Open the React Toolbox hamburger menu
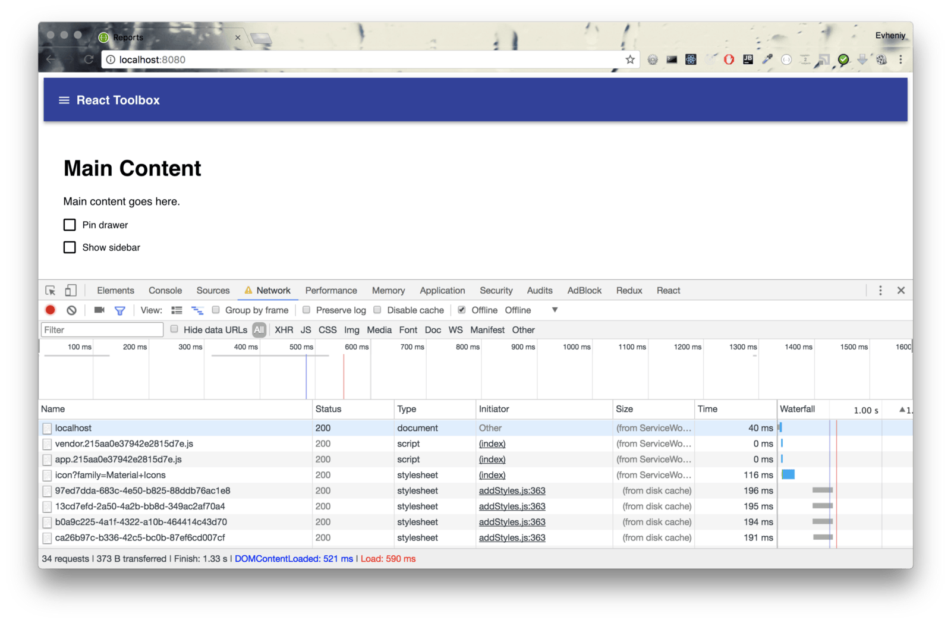The width and height of the screenshot is (951, 623). click(x=64, y=100)
